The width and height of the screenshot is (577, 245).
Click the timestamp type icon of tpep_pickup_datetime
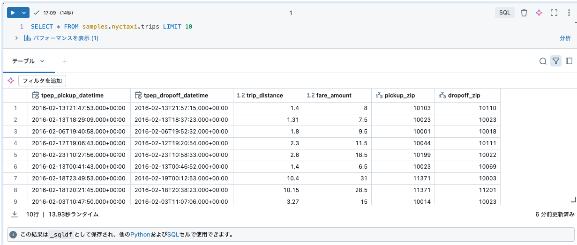(36, 95)
